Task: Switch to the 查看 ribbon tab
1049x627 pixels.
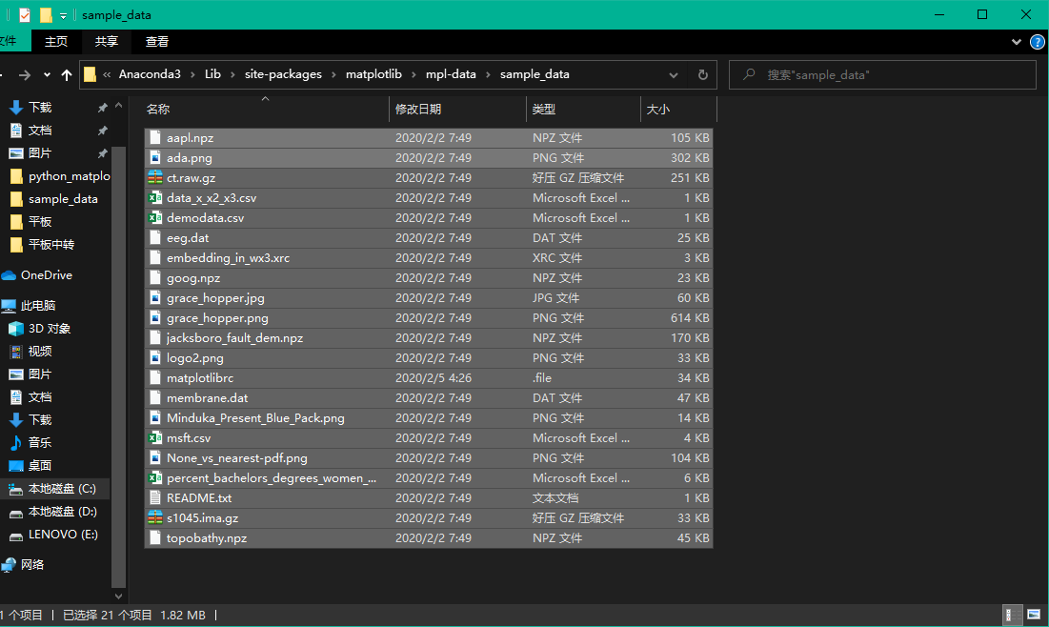Action: (x=156, y=41)
